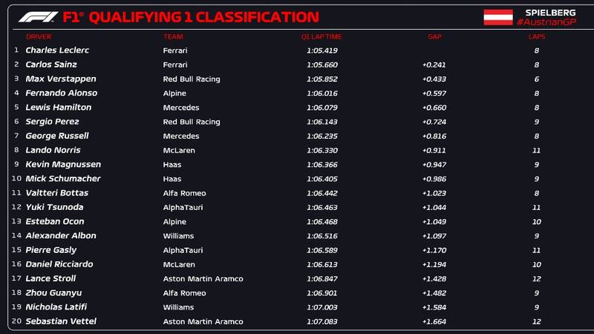This screenshot has height=334, width=594.
Task: Click Lance Stroll's lap count of 12
Action: coord(536,278)
